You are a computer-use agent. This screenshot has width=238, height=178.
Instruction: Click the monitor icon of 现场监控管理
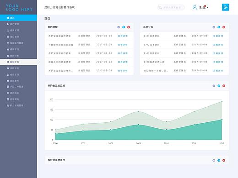coord(8,43)
